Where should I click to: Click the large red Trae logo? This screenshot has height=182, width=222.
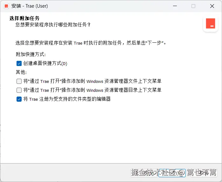(x=210, y=24)
